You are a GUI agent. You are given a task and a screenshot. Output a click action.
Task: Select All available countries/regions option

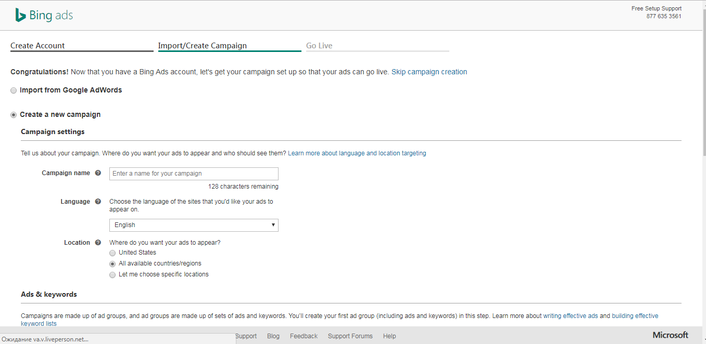112,264
